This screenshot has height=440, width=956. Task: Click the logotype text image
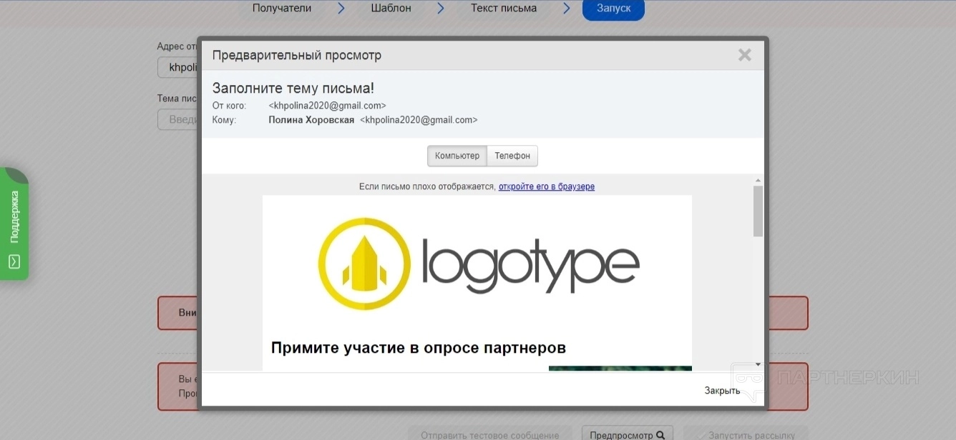(x=530, y=265)
